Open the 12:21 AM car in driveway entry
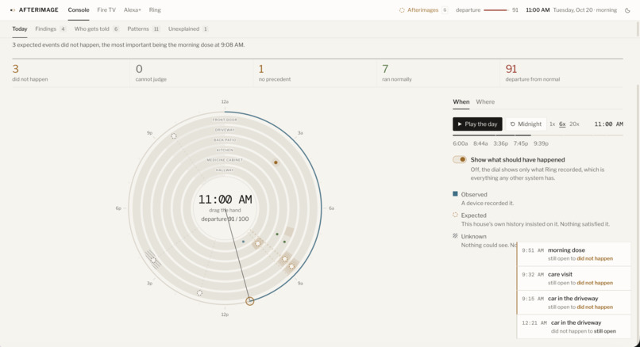This screenshot has height=347, width=640. point(573,326)
